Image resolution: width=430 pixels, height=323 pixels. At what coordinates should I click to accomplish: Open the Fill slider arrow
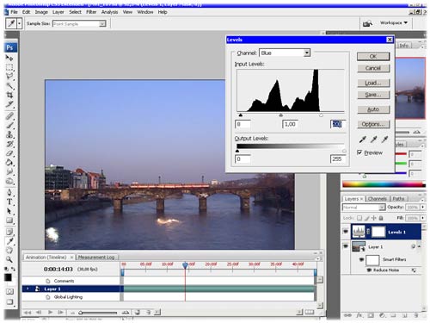click(422, 218)
